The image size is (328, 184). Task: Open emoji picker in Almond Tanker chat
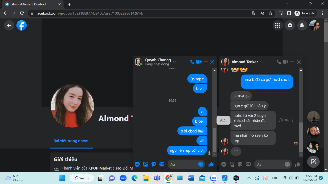[287, 165]
